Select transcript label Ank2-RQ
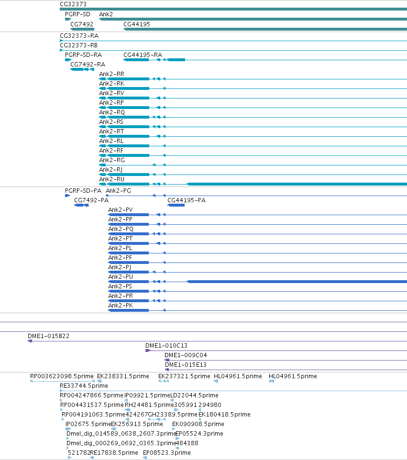 tap(112, 112)
